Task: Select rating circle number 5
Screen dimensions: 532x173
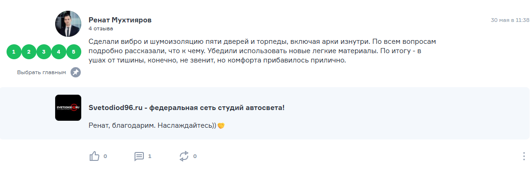Action: click(74, 52)
